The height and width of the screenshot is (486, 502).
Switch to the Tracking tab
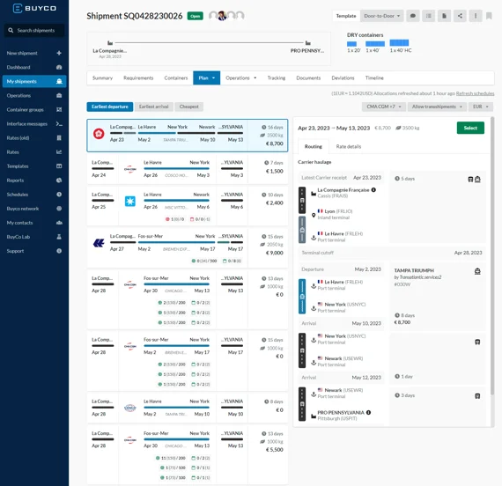(277, 77)
